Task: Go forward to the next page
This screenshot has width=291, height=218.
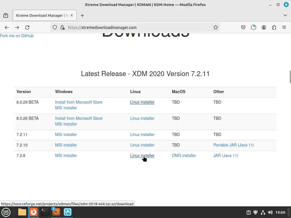Action: 17,28
